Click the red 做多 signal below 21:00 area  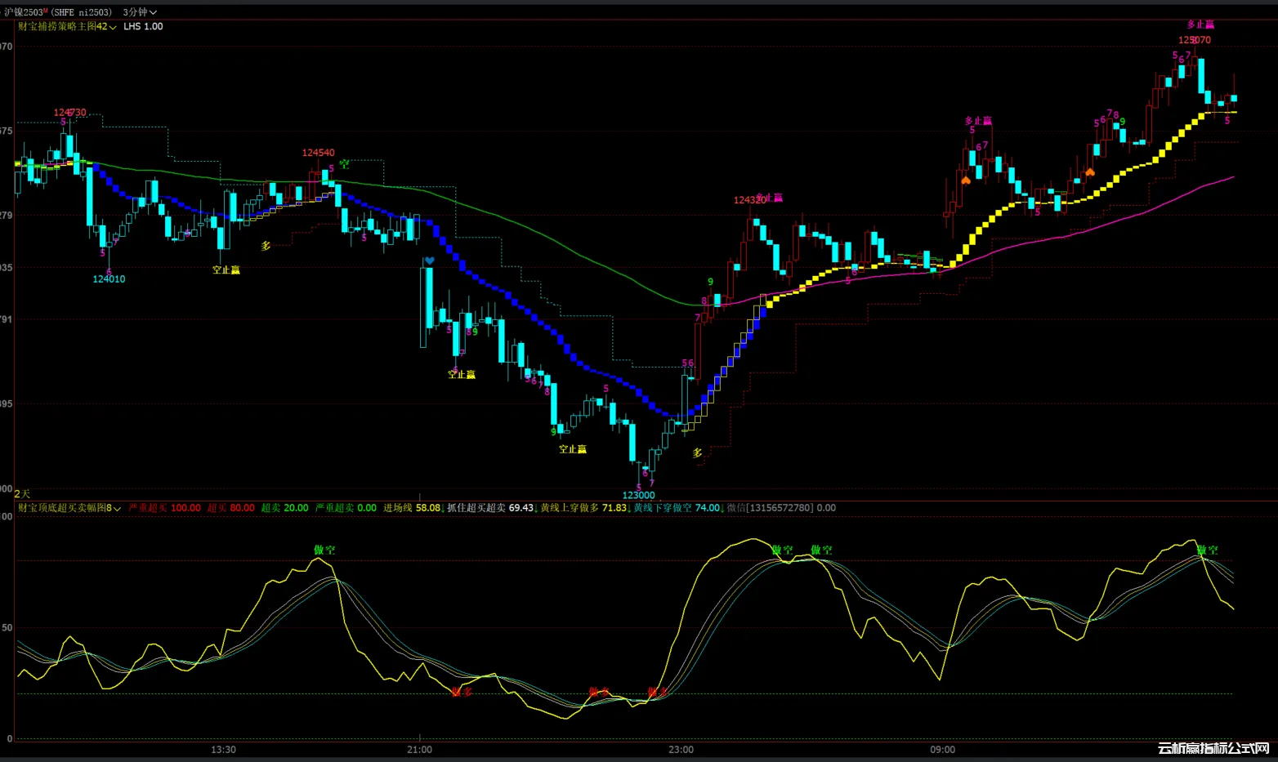(462, 692)
